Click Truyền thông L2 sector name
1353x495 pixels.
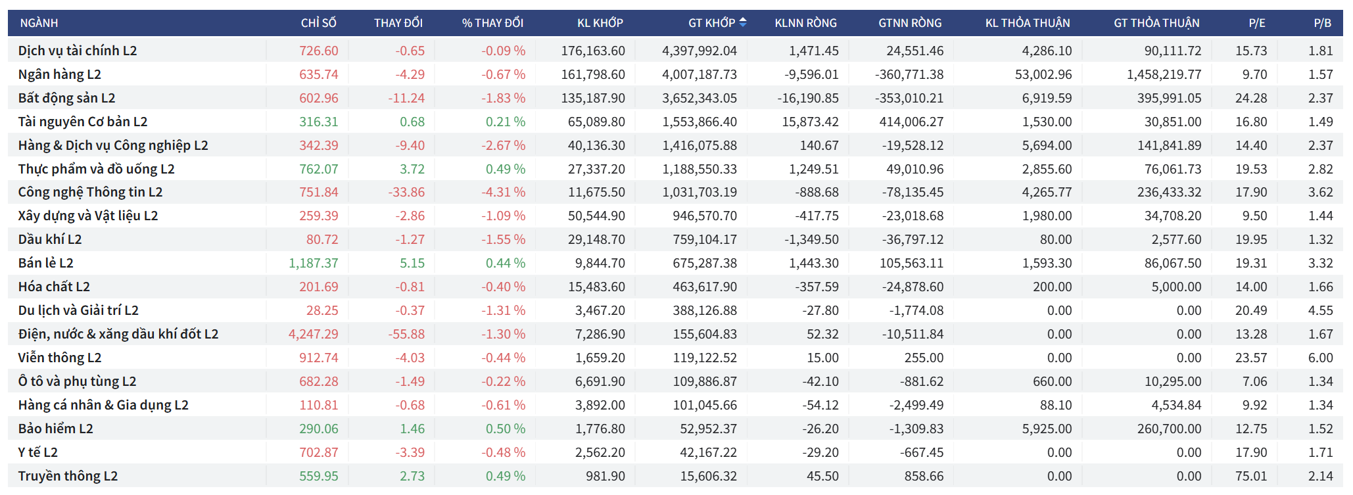click(68, 476)
